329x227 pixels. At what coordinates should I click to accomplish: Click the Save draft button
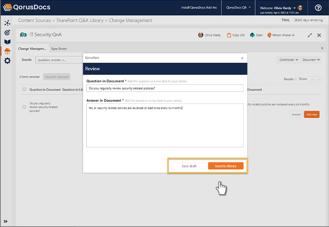coord(189,166)
